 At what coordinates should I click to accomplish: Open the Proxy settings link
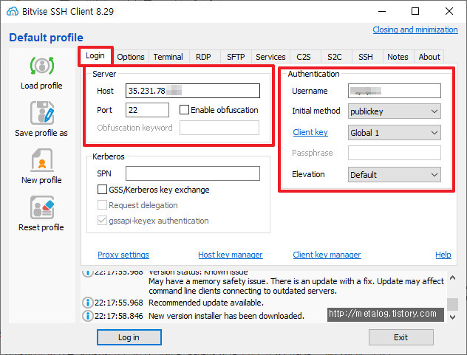[123, 255]
